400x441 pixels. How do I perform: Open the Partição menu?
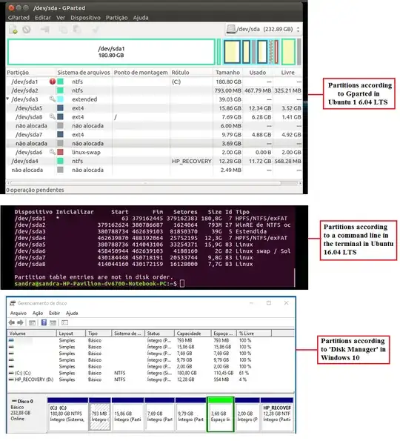(x=116, y=18)
